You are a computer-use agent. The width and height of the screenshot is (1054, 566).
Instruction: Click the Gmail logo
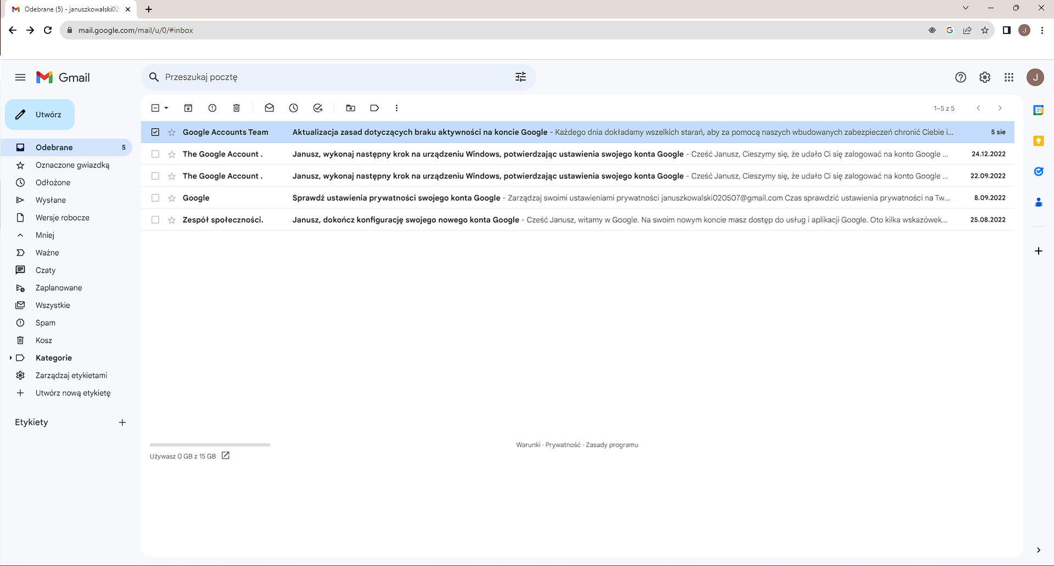click(x=63, y=77)
